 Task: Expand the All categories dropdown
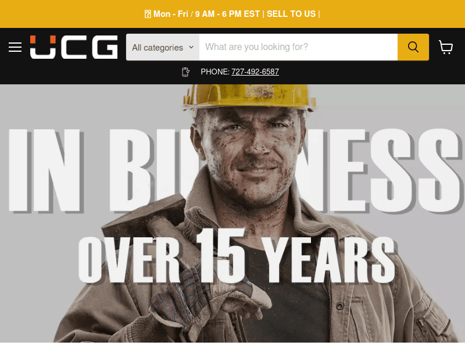pos(163,47)
